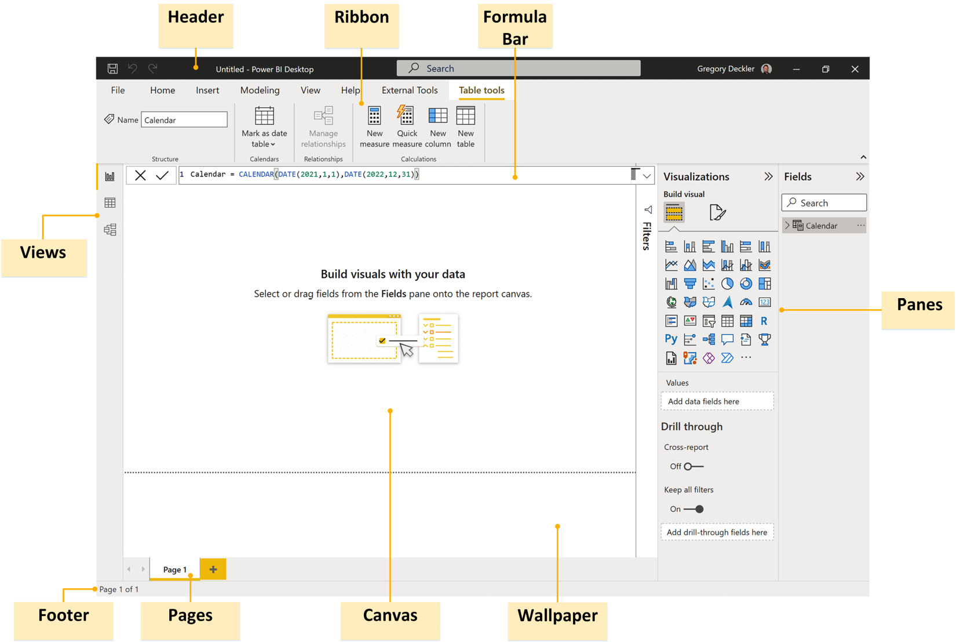Click the Add data fields here well
The height and width of the screenshot is (642, 956).
point(717,401)
